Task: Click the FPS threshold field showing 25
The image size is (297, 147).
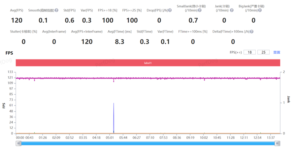Action: point(263,52)
